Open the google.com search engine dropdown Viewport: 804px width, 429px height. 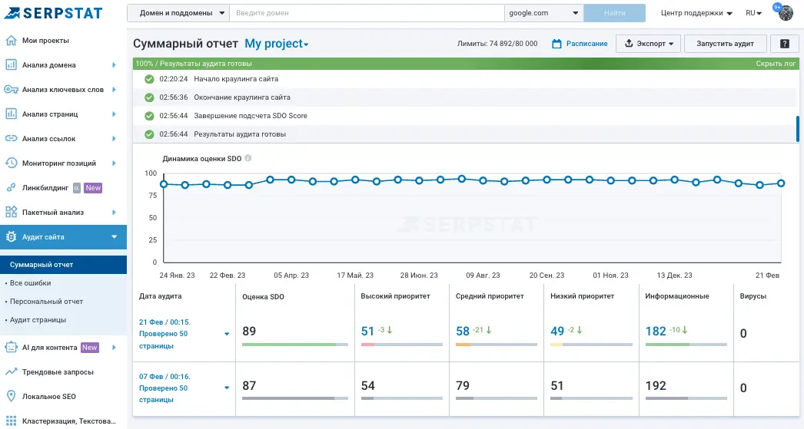coord(544,13)
